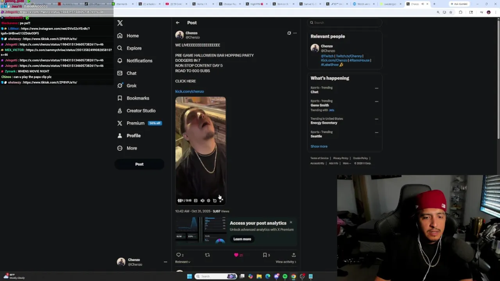Click the video play/pause control
Viewport: 500px width, 281px height.
pyautogui.click(x=179, y=201)
